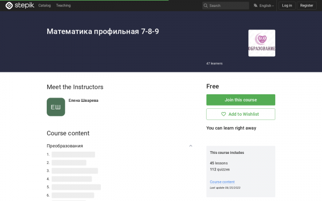322x201 pixels.
Task: Click the heart icon on Add to Wishlist
Action: [x=223, y=114]
